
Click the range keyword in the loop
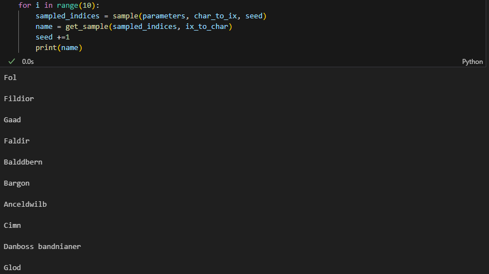[x=67, y=6]
